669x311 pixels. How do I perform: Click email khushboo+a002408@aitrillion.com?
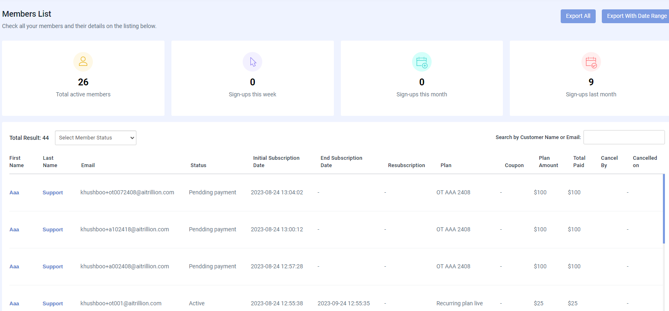coord(125,266)
